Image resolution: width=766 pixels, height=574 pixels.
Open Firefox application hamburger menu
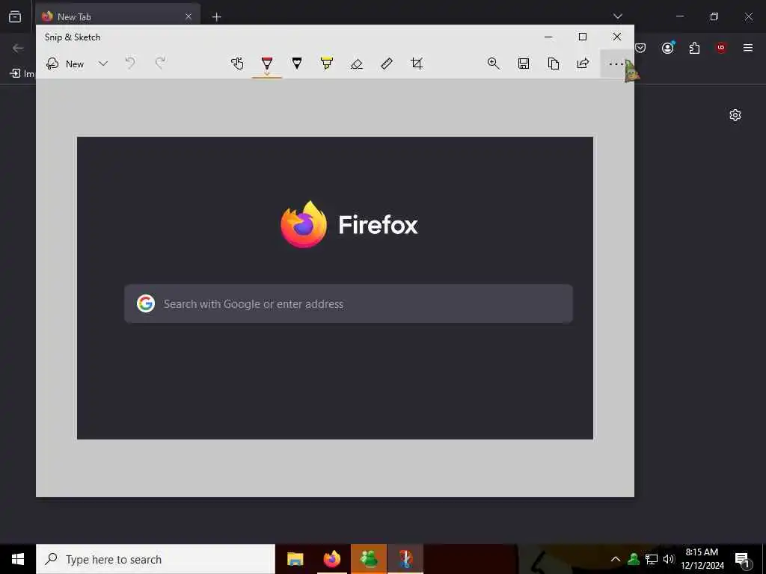[x=748, y=48]
